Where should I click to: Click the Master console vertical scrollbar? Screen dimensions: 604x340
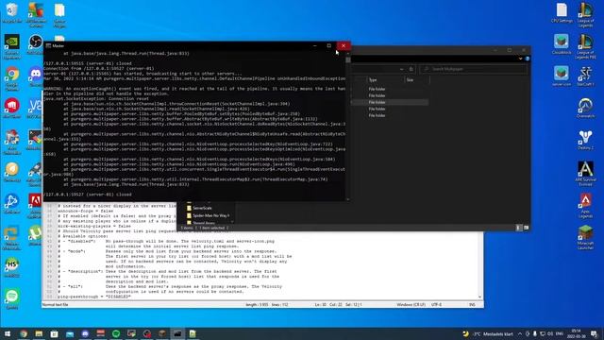tap(348, 126)
